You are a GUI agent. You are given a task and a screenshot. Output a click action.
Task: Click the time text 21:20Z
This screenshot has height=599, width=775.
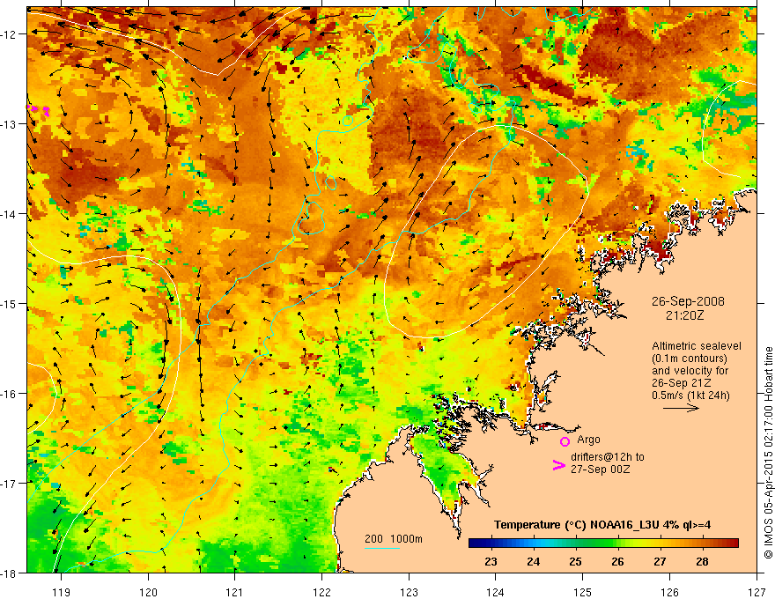pyautogui.click(x=684, y=315)
